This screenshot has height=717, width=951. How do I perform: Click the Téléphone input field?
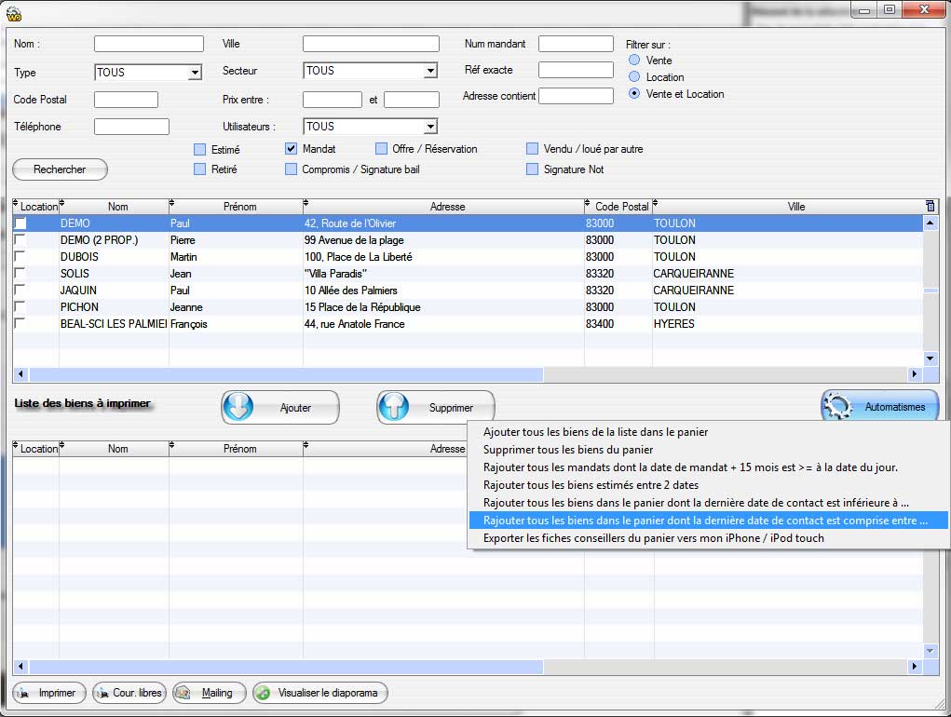click(x=131, y=127)
